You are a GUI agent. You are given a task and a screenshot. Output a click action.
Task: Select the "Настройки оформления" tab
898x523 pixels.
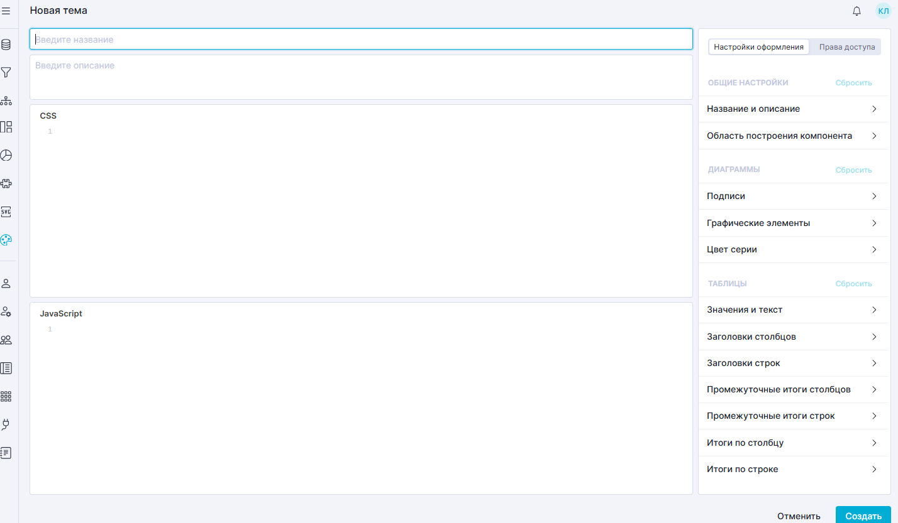click(x=758, y=47)
